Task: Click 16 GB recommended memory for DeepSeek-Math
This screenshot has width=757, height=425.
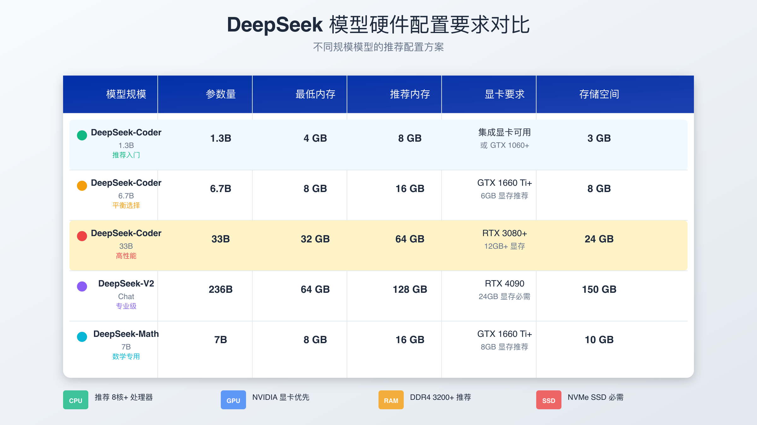Action: [410, 340]
